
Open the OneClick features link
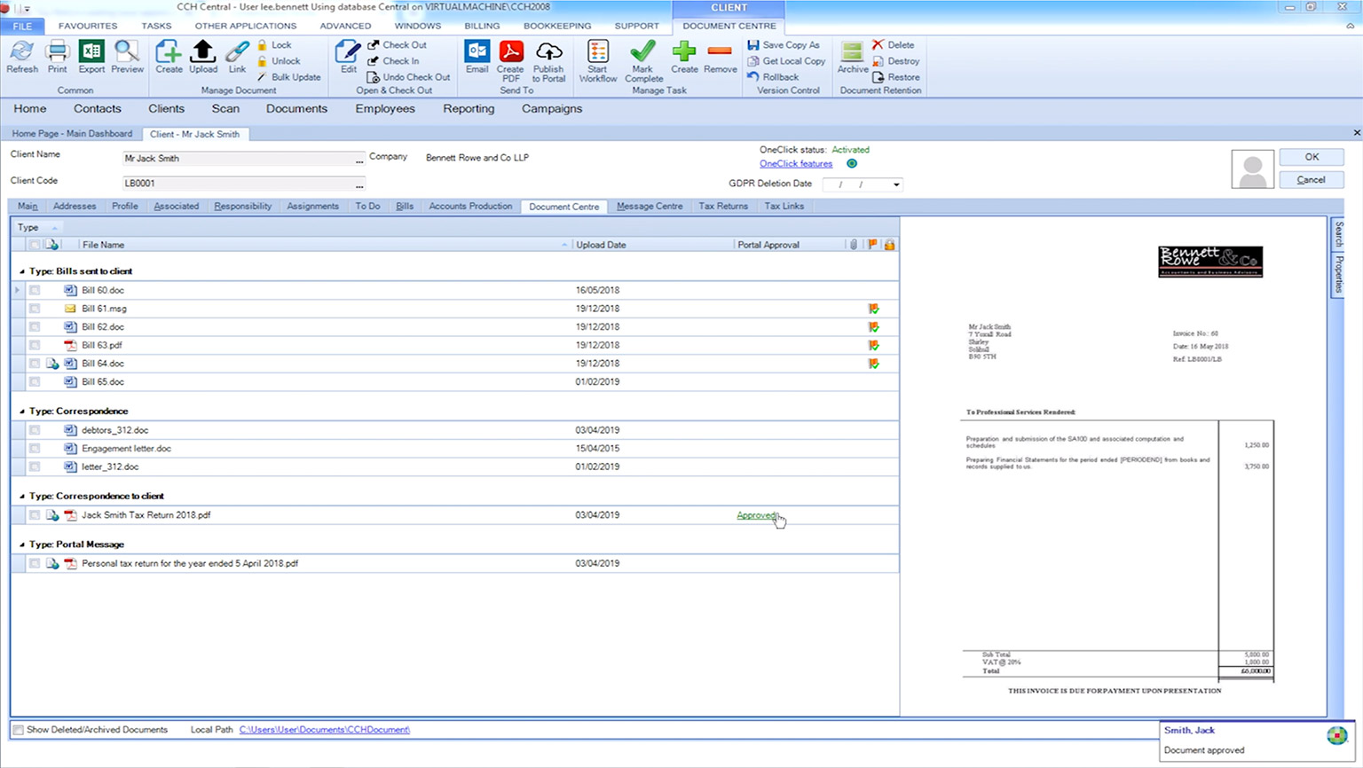point(796,164)
